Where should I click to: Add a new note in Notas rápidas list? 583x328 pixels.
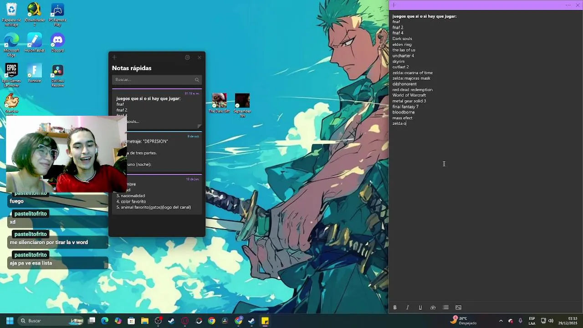point(114,57)
